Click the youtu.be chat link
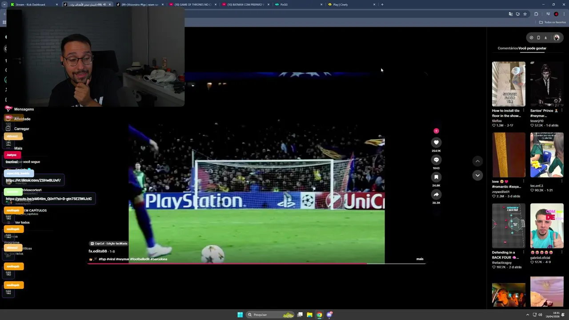The image size is (569, 320). click(49, 199)
